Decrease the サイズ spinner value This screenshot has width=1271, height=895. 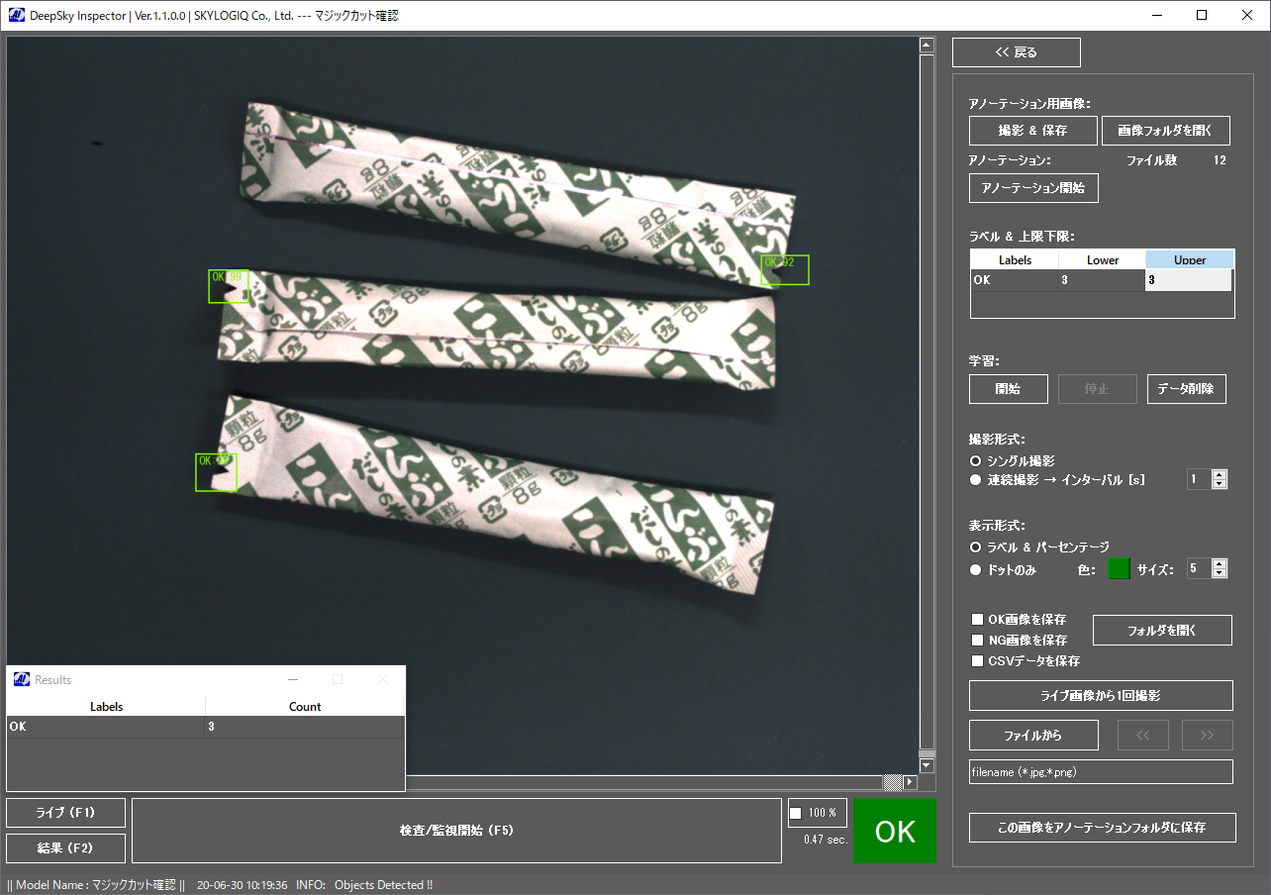1220,573
